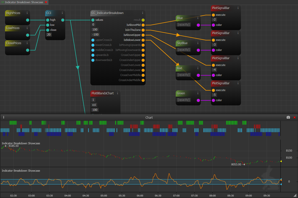Image resolution: width=298 pixels, height=198 pixels.
Task: Click the CrossOverMiddle output port
Action: [143, 75]
